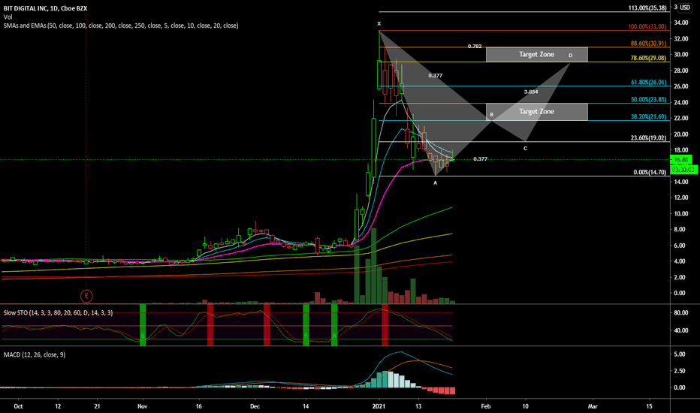Click the 80.00 level on the Slow STO scale
This screenshot has width=700, height=413.
click(x=680, y=312)
